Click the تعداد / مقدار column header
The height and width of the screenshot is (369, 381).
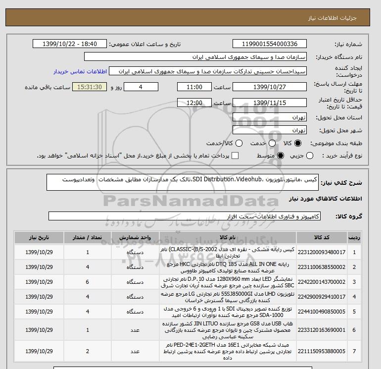tap(88, 238)
